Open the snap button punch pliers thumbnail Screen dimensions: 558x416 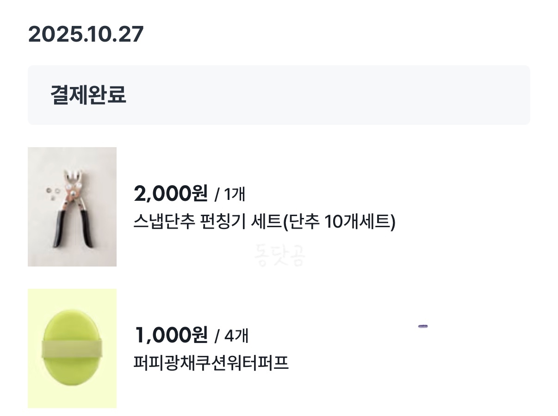[72, 206]
